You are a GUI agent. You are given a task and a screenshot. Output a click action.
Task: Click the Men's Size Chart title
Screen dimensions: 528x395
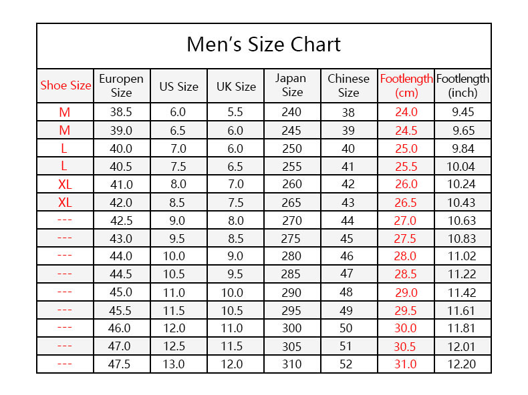pyautogui.click(x=263, y=45)
